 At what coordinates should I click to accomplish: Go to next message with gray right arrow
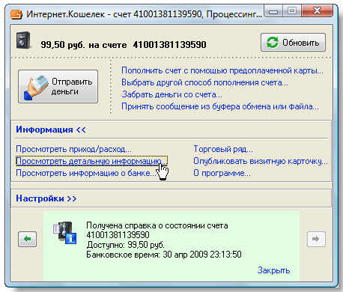pos(316,239)
